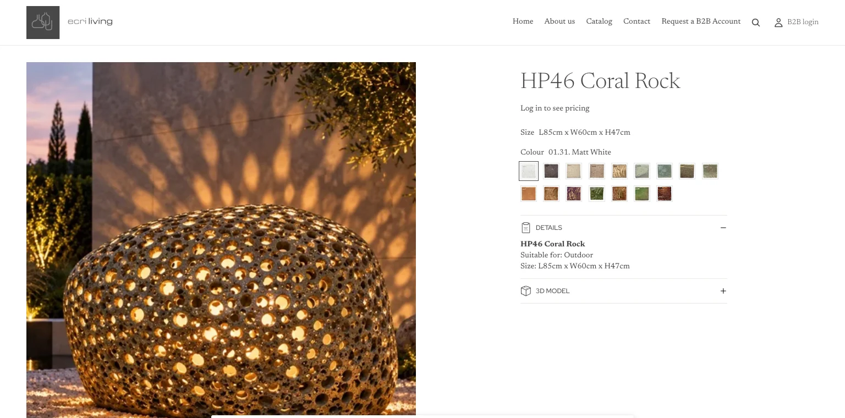Choose the dark charcoal colour swatch
845x418 pixels.
coord(551,171)
